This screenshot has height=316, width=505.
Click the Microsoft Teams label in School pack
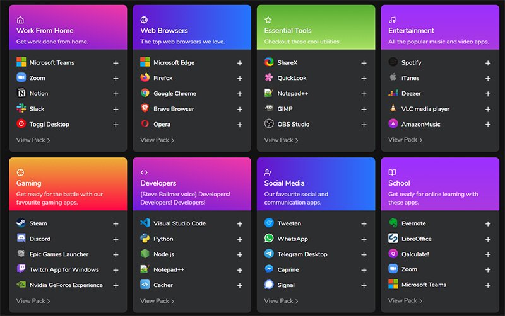coord(424,285)
